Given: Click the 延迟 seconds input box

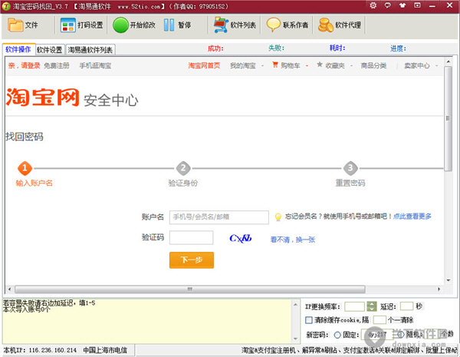Looking at the screenshot, I should (406, 306).
